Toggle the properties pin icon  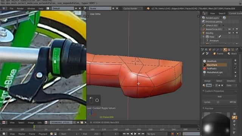203,54
